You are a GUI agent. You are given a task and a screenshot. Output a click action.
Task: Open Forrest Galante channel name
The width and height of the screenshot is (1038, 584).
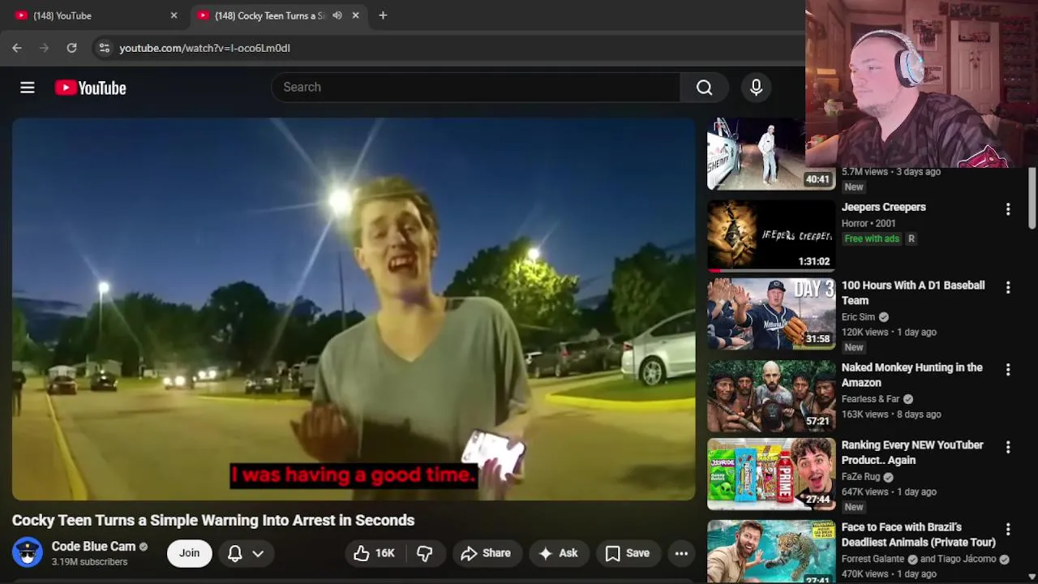[x=873, y=559]
